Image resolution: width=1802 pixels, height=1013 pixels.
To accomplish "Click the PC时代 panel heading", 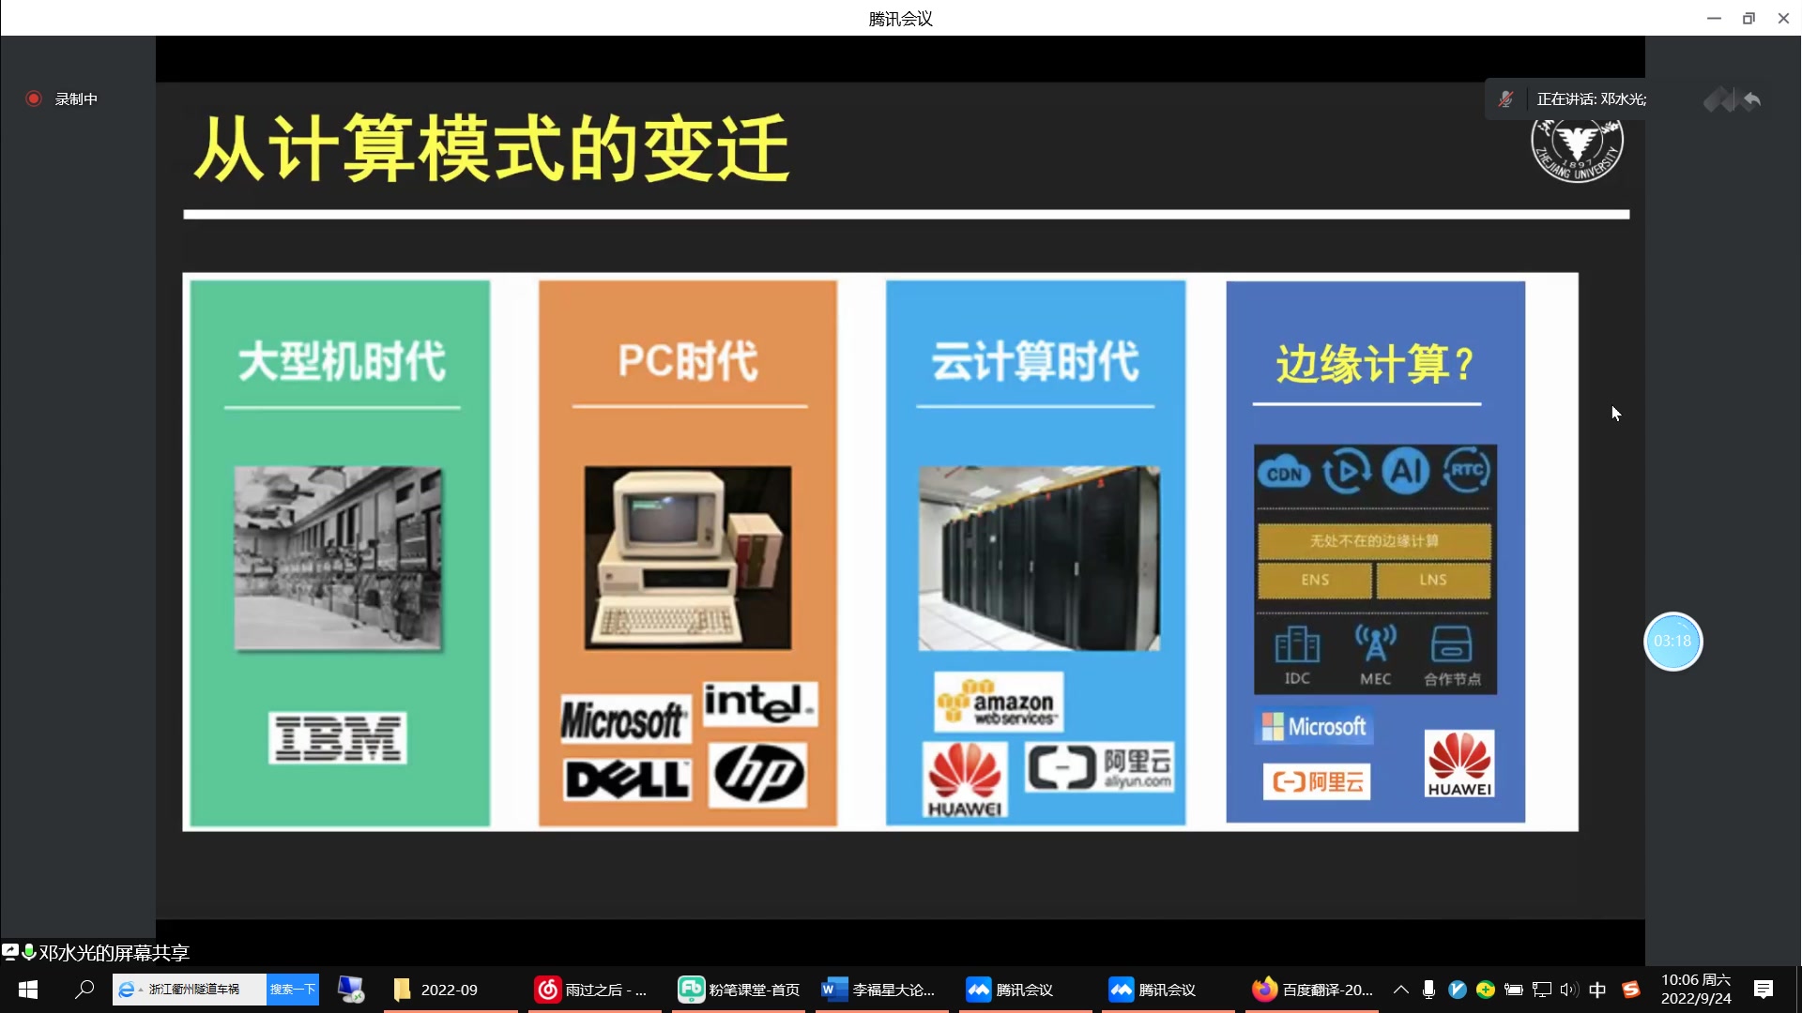I will point(688,361).
